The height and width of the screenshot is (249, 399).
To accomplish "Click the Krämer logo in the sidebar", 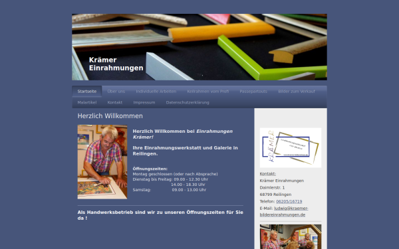I will pos(291,147).
